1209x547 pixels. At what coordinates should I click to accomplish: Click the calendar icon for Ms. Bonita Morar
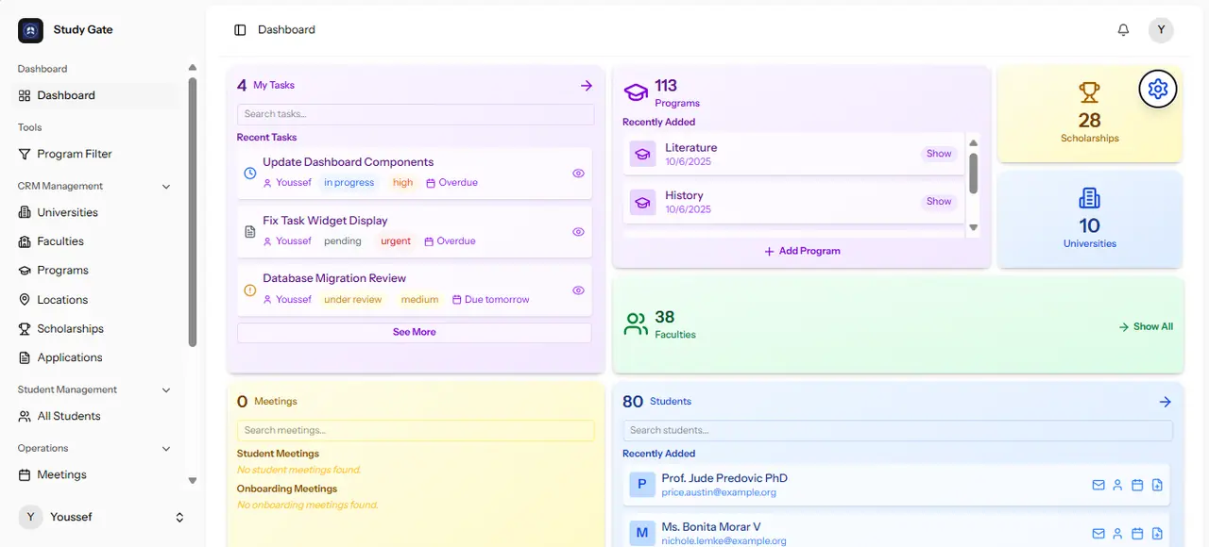tap(1137, 534)
